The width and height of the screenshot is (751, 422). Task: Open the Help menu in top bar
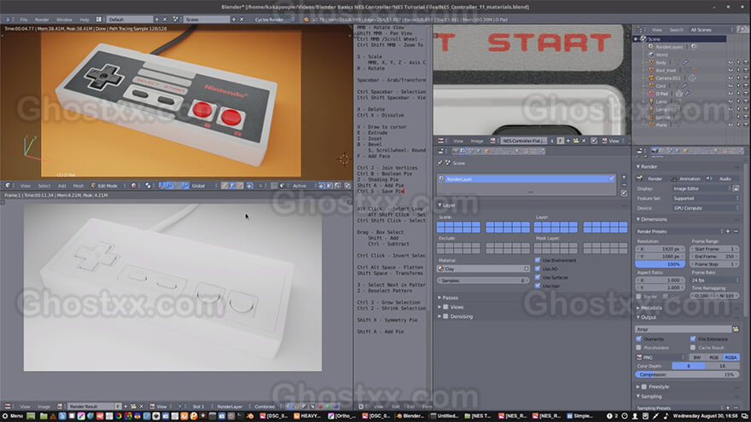(84, 20)
